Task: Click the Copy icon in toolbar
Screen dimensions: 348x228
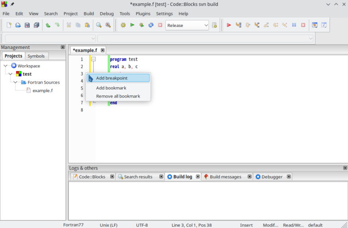Action: click(x=78, y=25)
